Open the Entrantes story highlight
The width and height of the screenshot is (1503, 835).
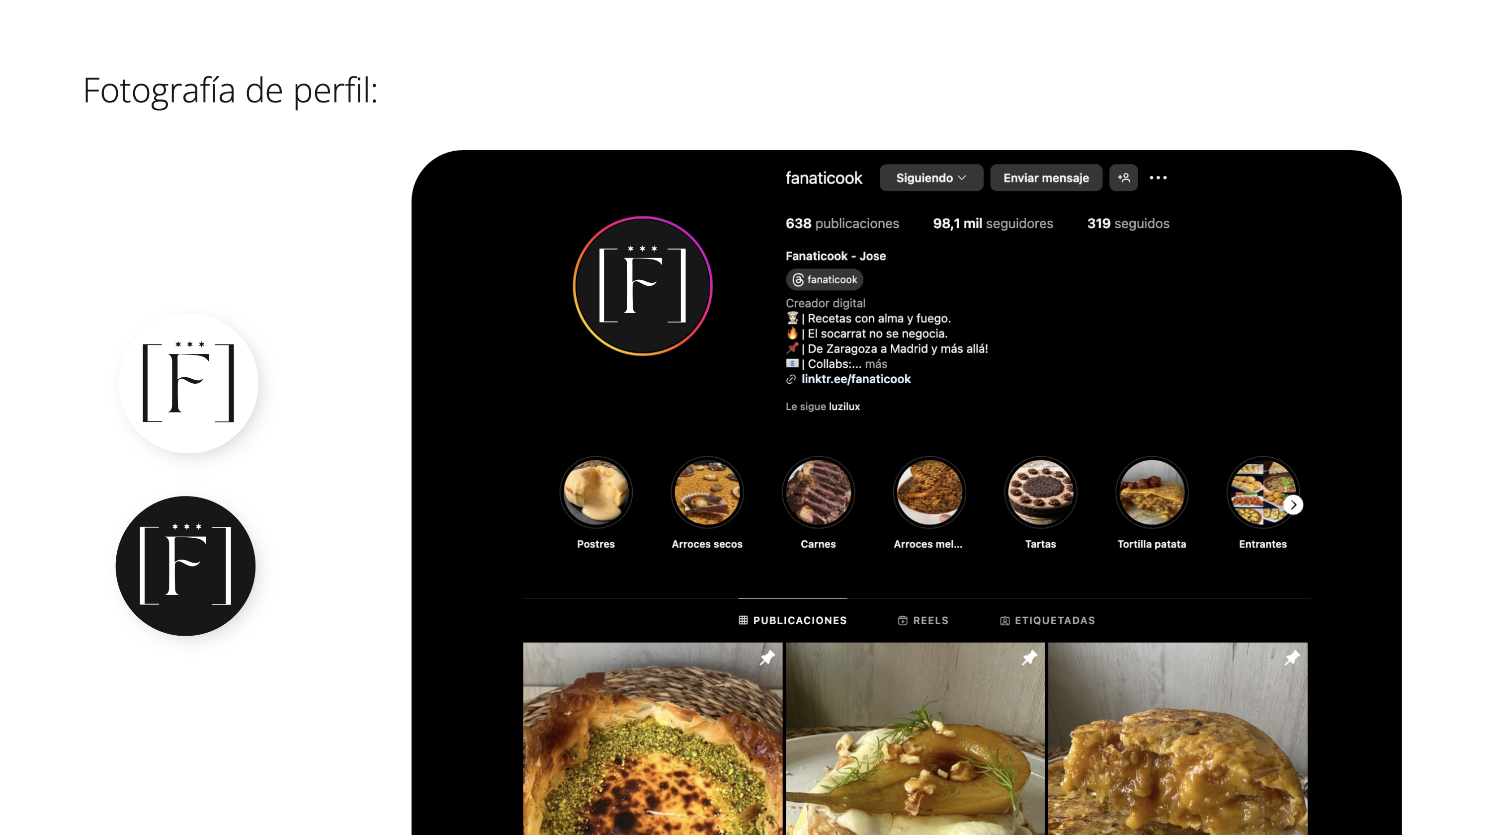(x=1262, y=492)
